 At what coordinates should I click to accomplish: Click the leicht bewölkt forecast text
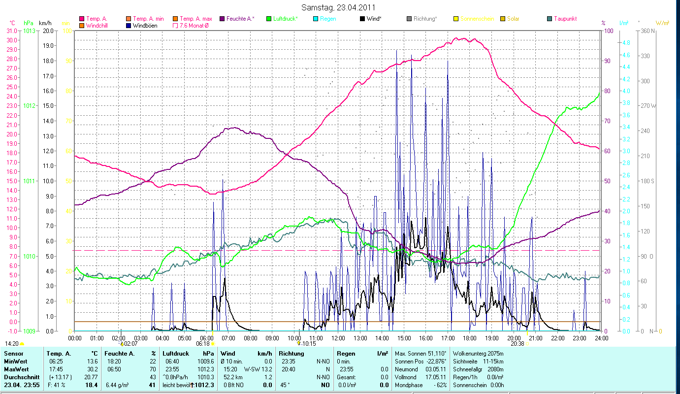[176, 385]
